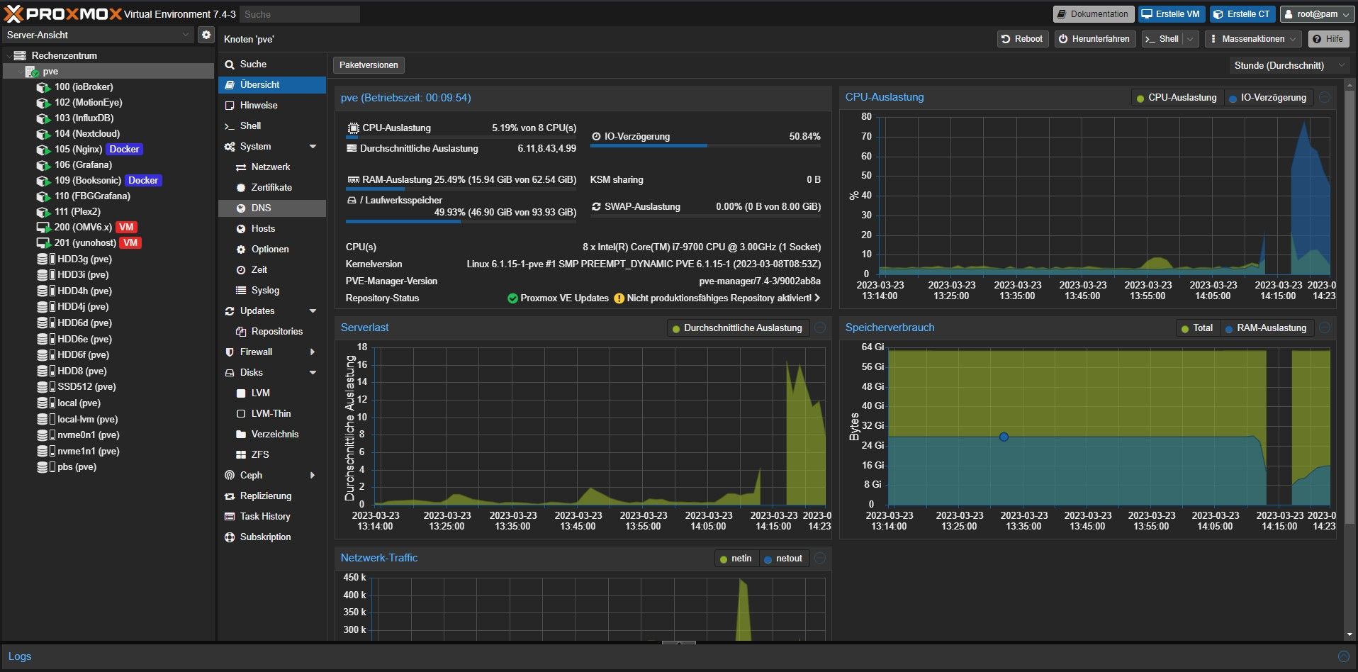Open Zeit clock icon

[241, 270]
